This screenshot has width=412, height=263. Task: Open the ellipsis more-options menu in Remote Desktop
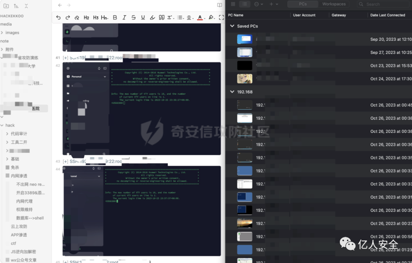point(259,4)
